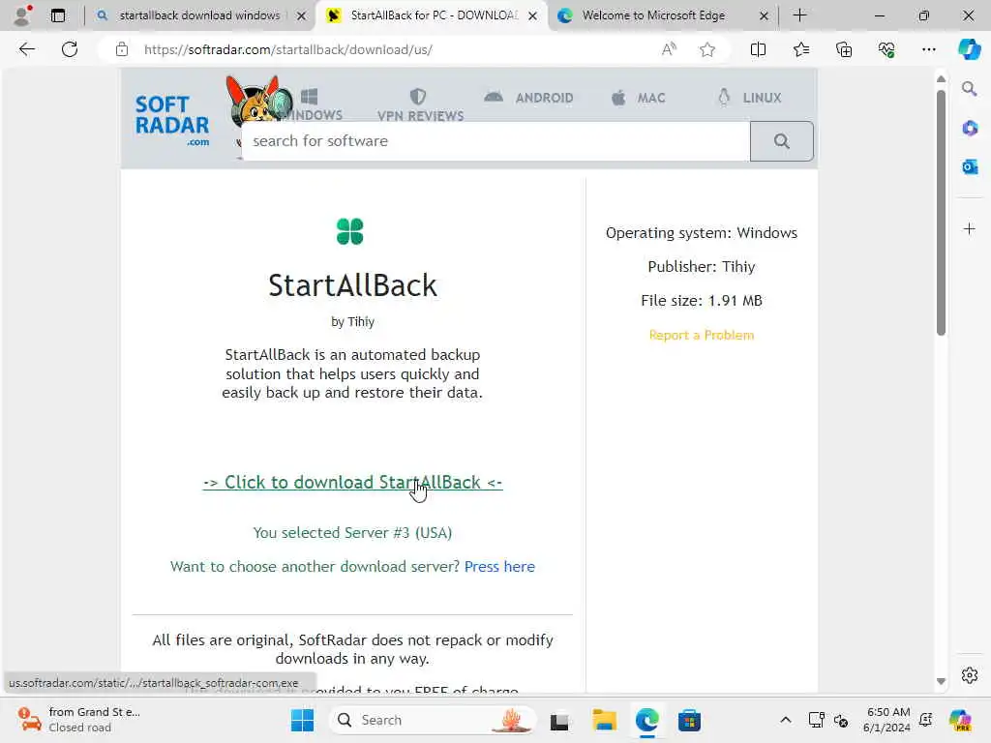Screen dimensions: 991x743
Task: Go back with the browser back arrow
Action: coord(26,49)
